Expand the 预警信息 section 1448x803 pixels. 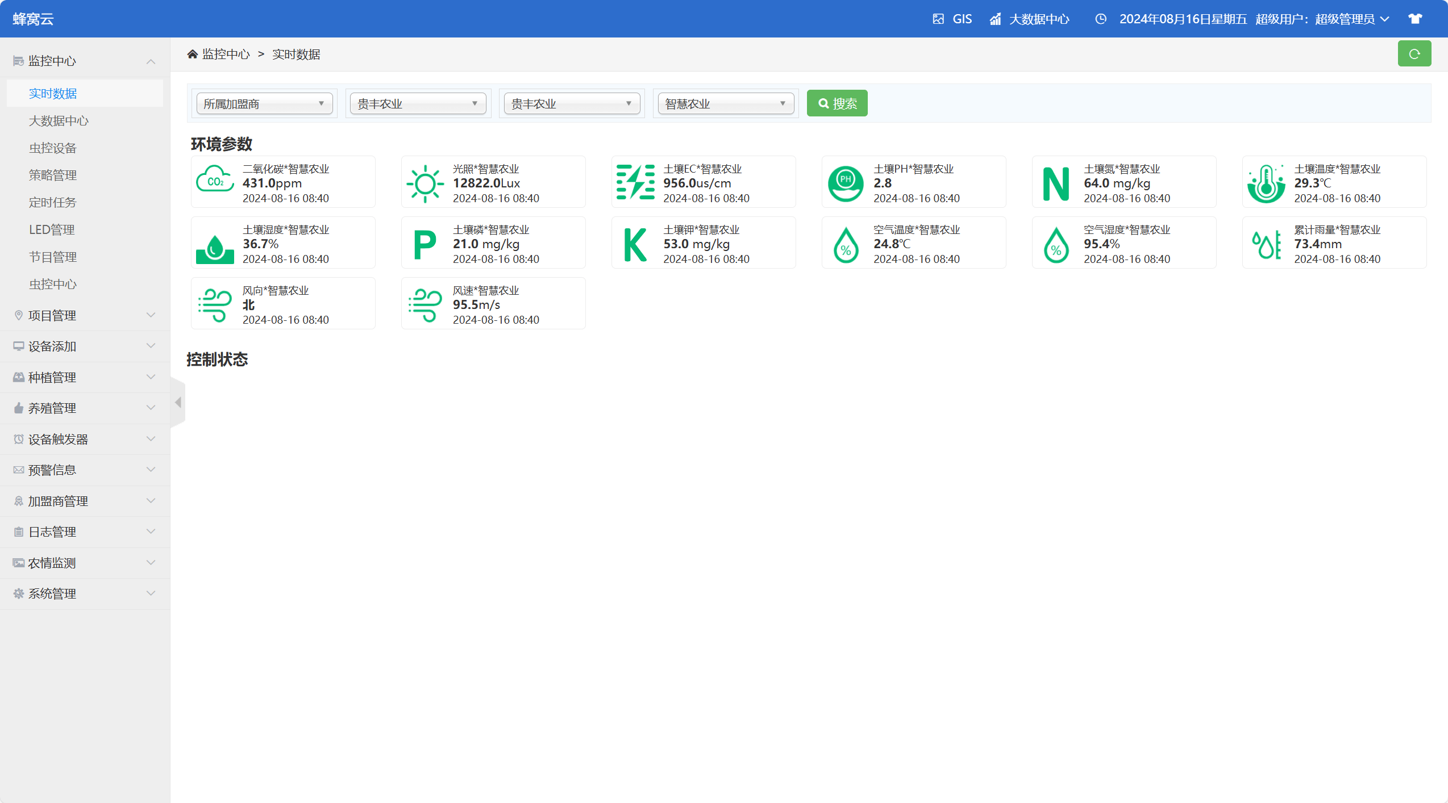[x=85, y=470]
